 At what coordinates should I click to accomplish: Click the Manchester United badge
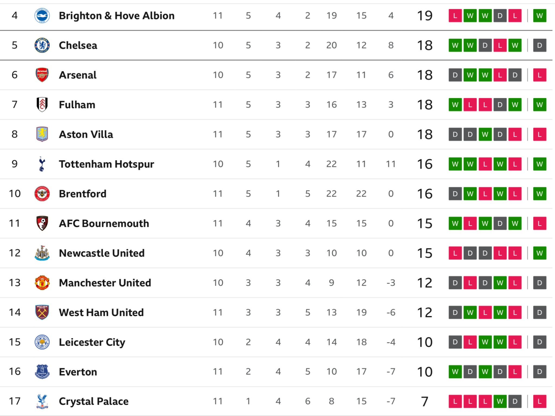click(x=42, y=283)
